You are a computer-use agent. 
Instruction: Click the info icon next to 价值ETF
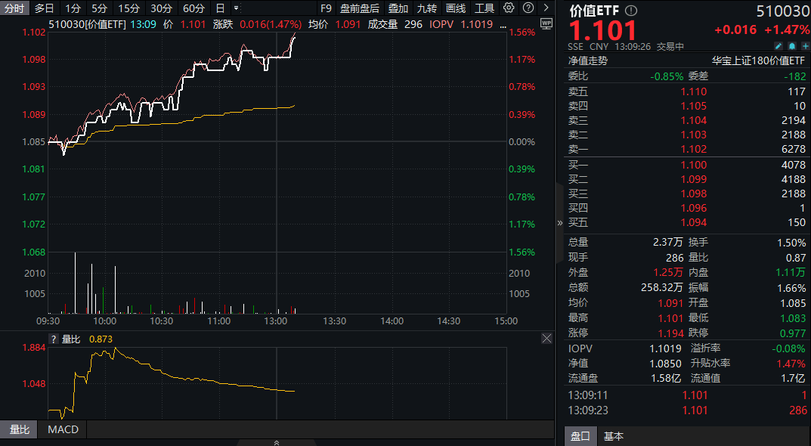tap(632, 11)
